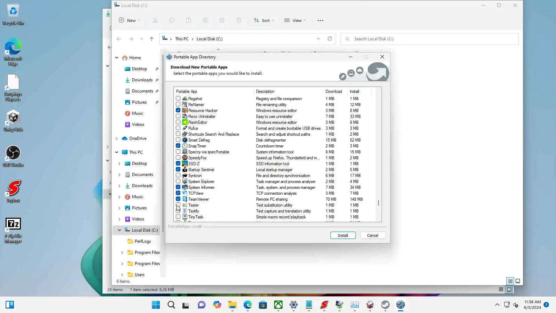Click the Paste icon in Explorer toolbar

tap(189, 20)
